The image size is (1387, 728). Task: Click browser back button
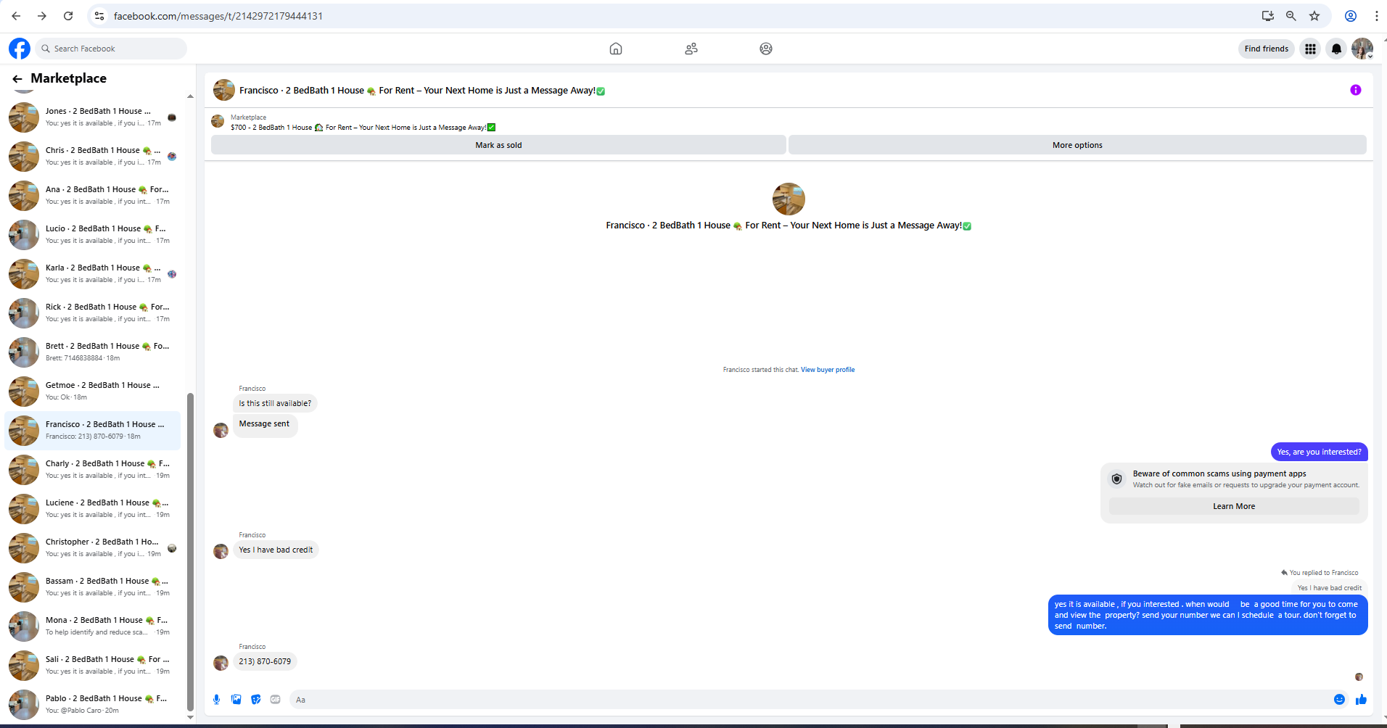[x=16, y=16]
